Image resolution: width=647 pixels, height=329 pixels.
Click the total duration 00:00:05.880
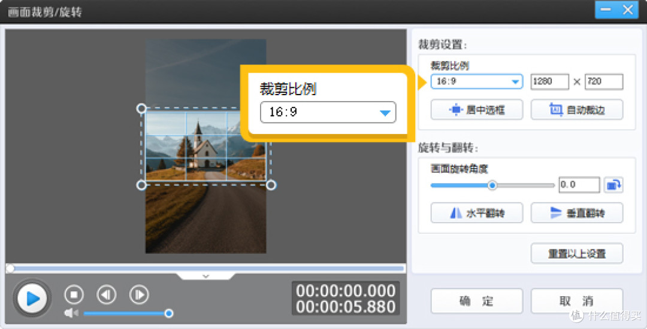[x=346, y=307]
